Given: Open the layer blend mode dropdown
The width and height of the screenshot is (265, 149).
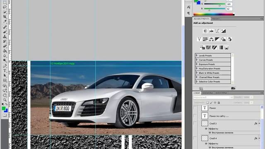Looking at the screenshot, I should coord(213,98).
